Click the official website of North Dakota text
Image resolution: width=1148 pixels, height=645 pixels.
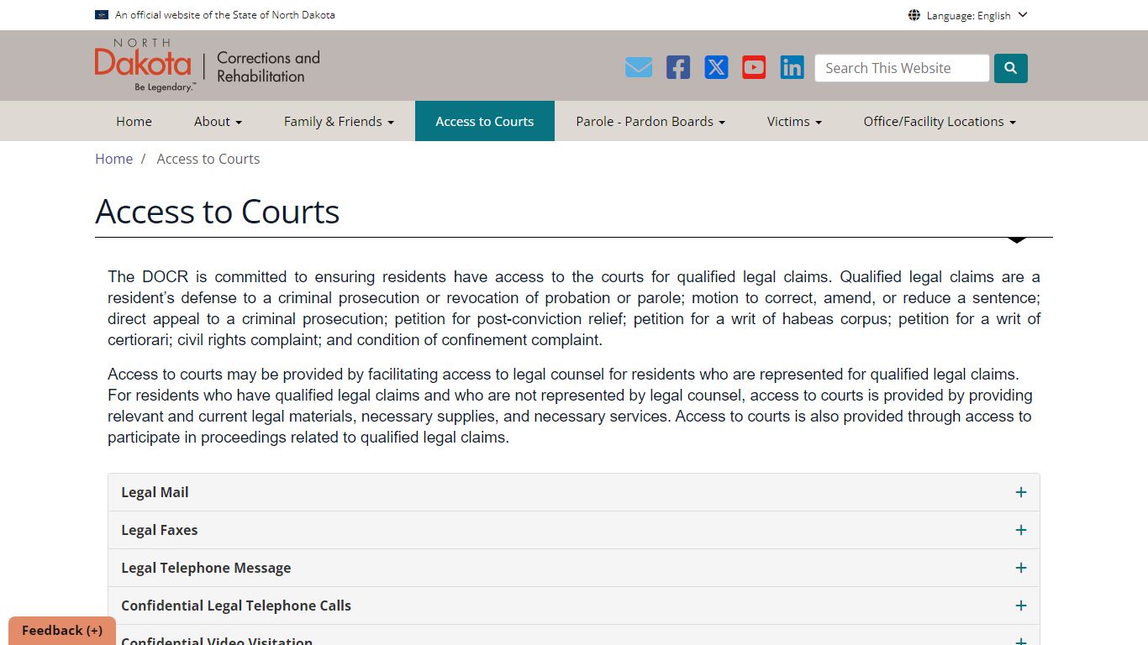[x=225, y=15]
